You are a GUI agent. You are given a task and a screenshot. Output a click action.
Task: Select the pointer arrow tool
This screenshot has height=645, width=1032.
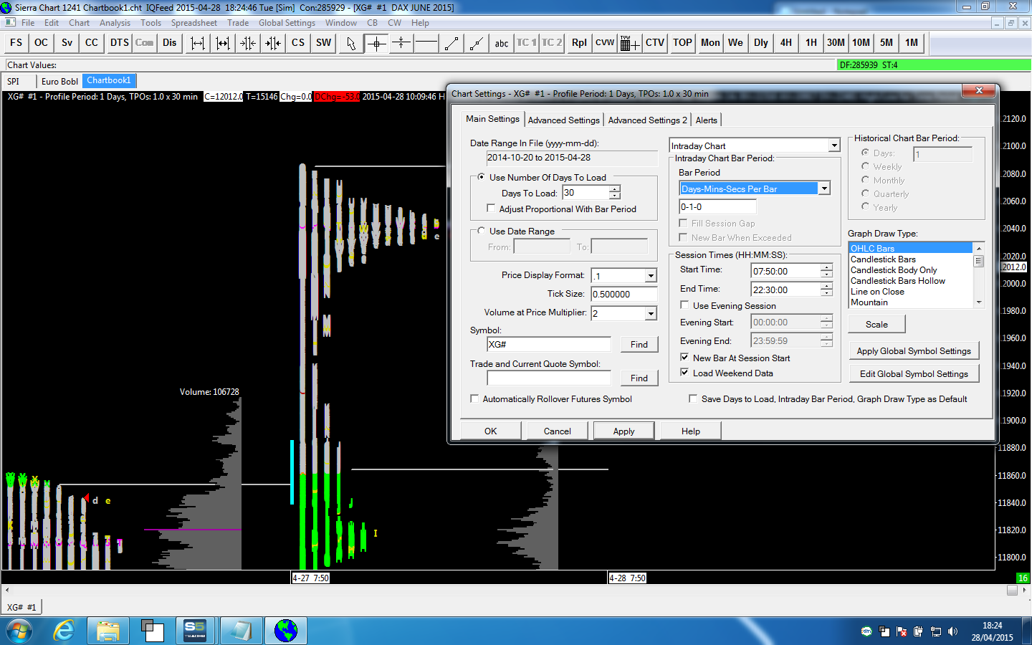coord(350,43)
